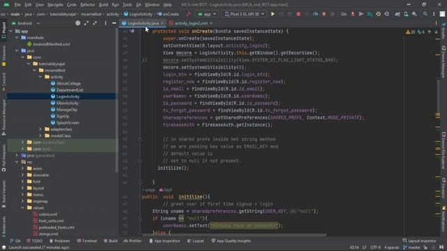Click the account avatar icon
The image size is (447, 251).
click(x=442, y=14)
